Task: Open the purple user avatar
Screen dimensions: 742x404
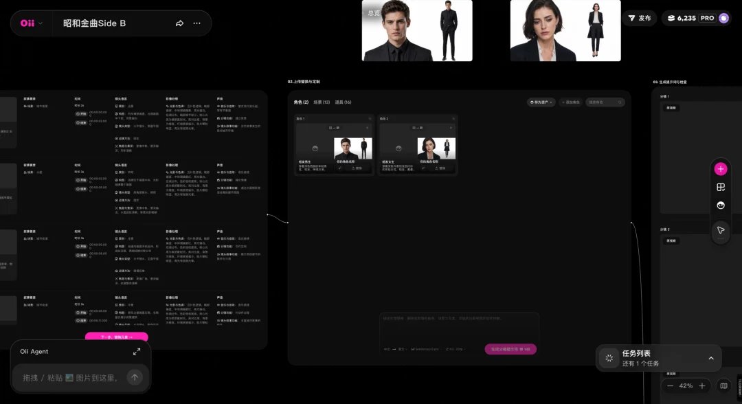Action: pos(723,18)
